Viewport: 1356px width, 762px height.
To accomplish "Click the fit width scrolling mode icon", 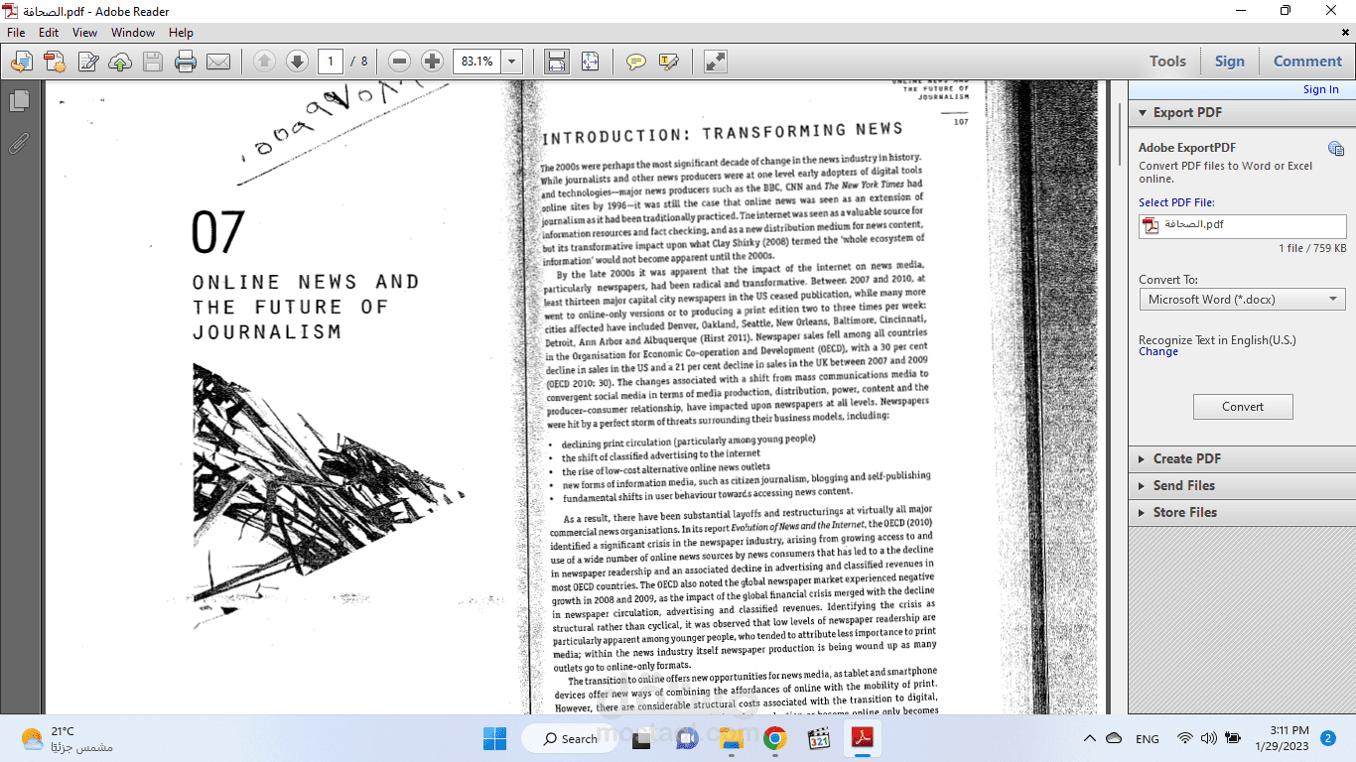I will (x=557, y=62).
